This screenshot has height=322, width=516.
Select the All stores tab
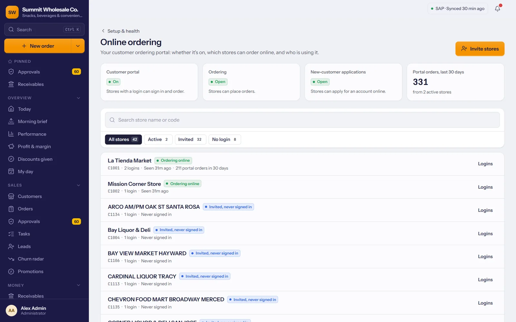(x=123, y=139)
